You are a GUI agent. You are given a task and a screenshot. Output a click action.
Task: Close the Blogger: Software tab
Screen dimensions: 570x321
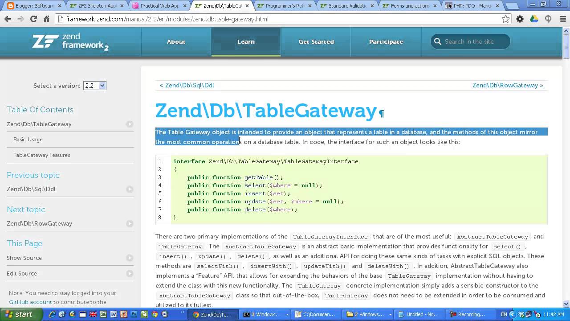pyautogui.click(x=60, y=6)
